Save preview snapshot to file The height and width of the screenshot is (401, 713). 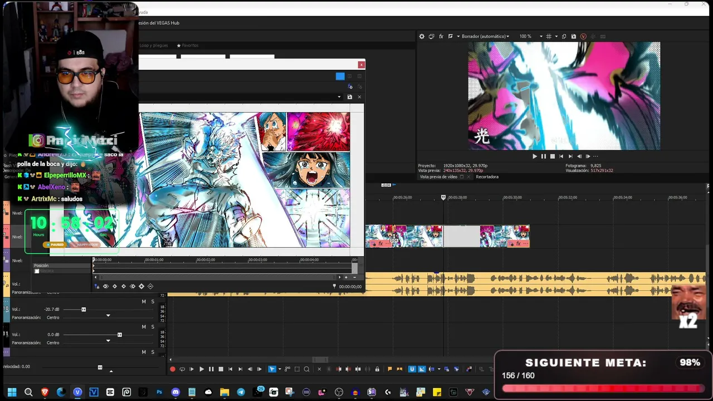tap(573, 36)
